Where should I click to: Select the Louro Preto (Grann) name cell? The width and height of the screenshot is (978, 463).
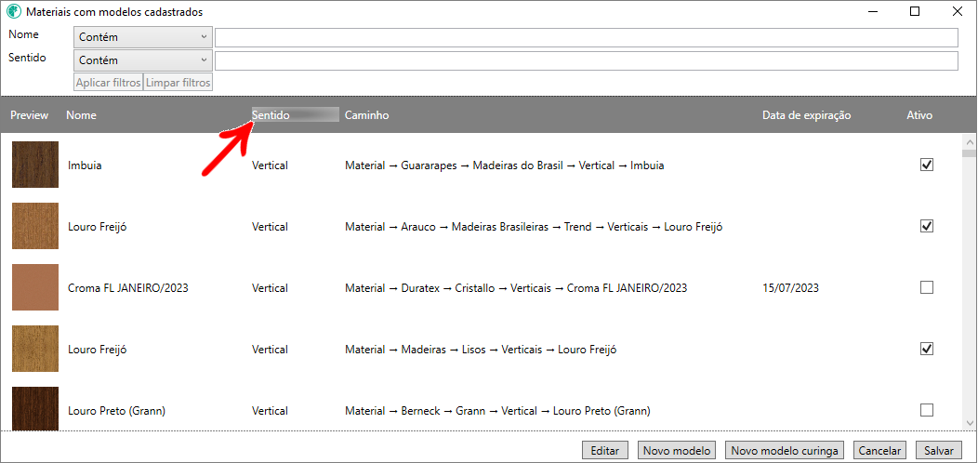pyautogui.click(x=116, y=411)
